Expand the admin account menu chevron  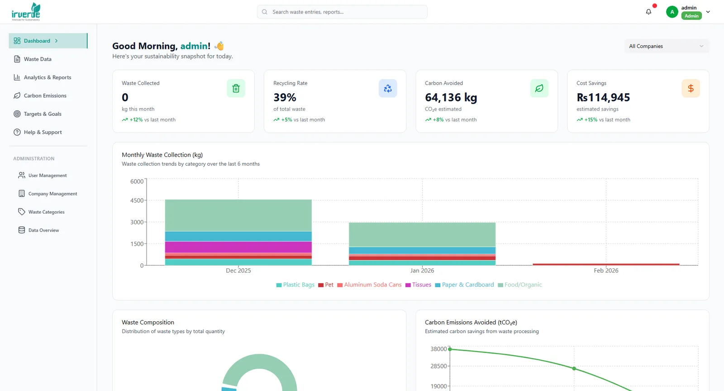(x=708, y=12)
